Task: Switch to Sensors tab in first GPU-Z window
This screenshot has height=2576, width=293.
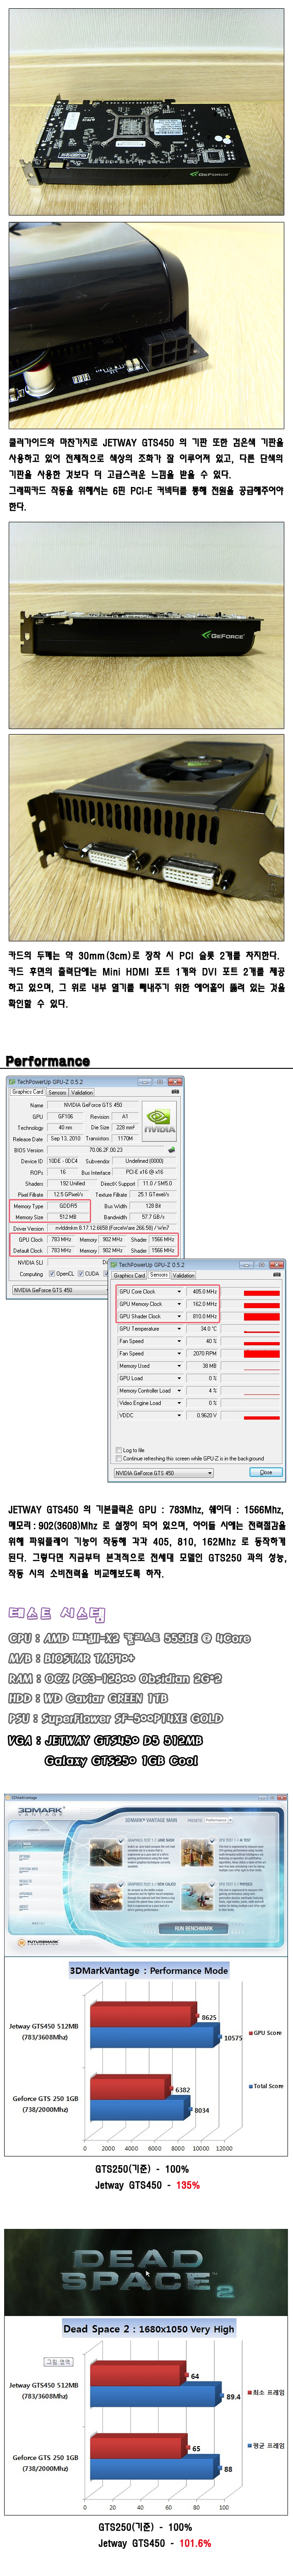Action: click(57, 1092)
